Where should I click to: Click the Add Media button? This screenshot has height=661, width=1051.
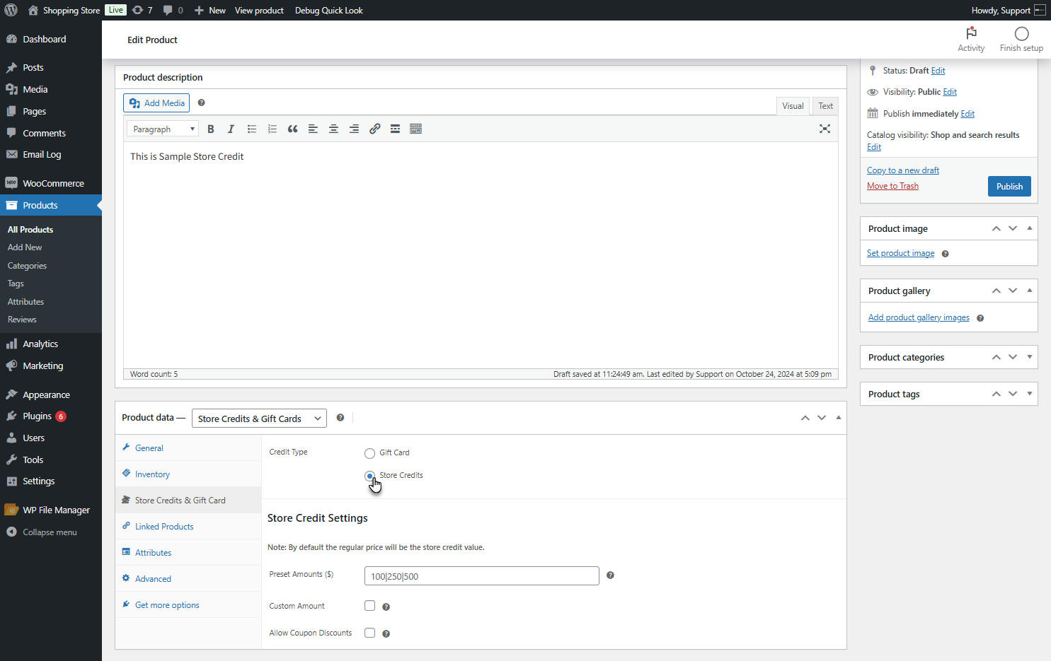156,103
